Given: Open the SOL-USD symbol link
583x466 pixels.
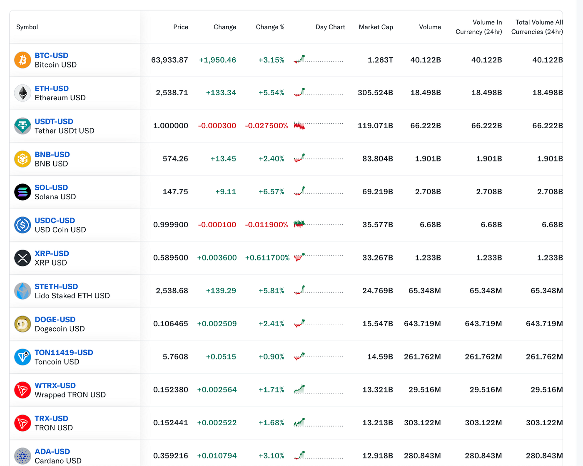Looking at the screenshot, I should point(51,187).
